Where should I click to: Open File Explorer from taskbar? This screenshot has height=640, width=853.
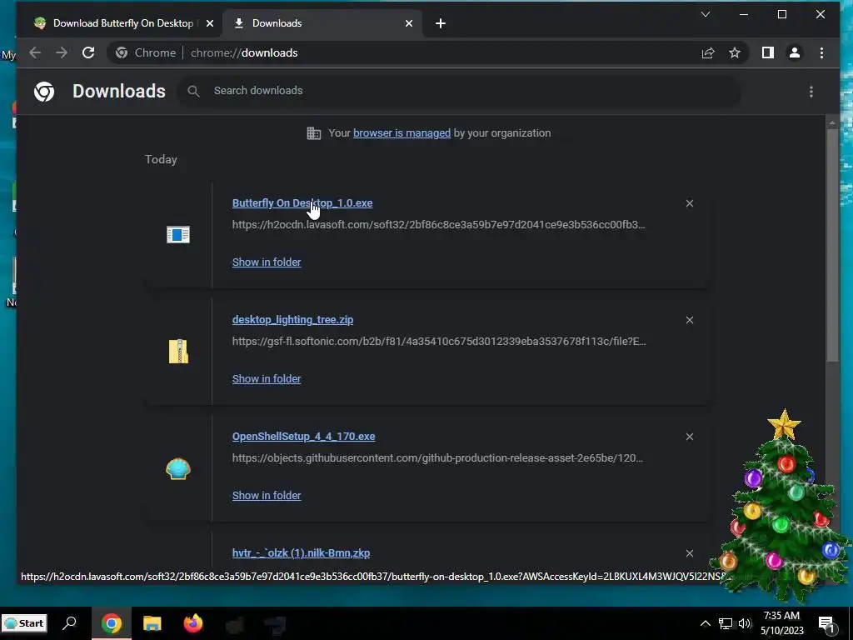pos(152,623)
